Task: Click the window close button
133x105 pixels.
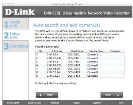Action: pyautogui.click(x=5, y=4)
